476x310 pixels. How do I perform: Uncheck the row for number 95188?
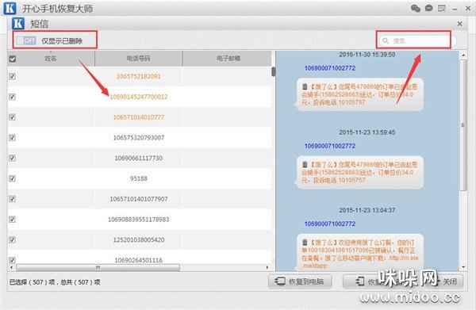click(12, 178)
